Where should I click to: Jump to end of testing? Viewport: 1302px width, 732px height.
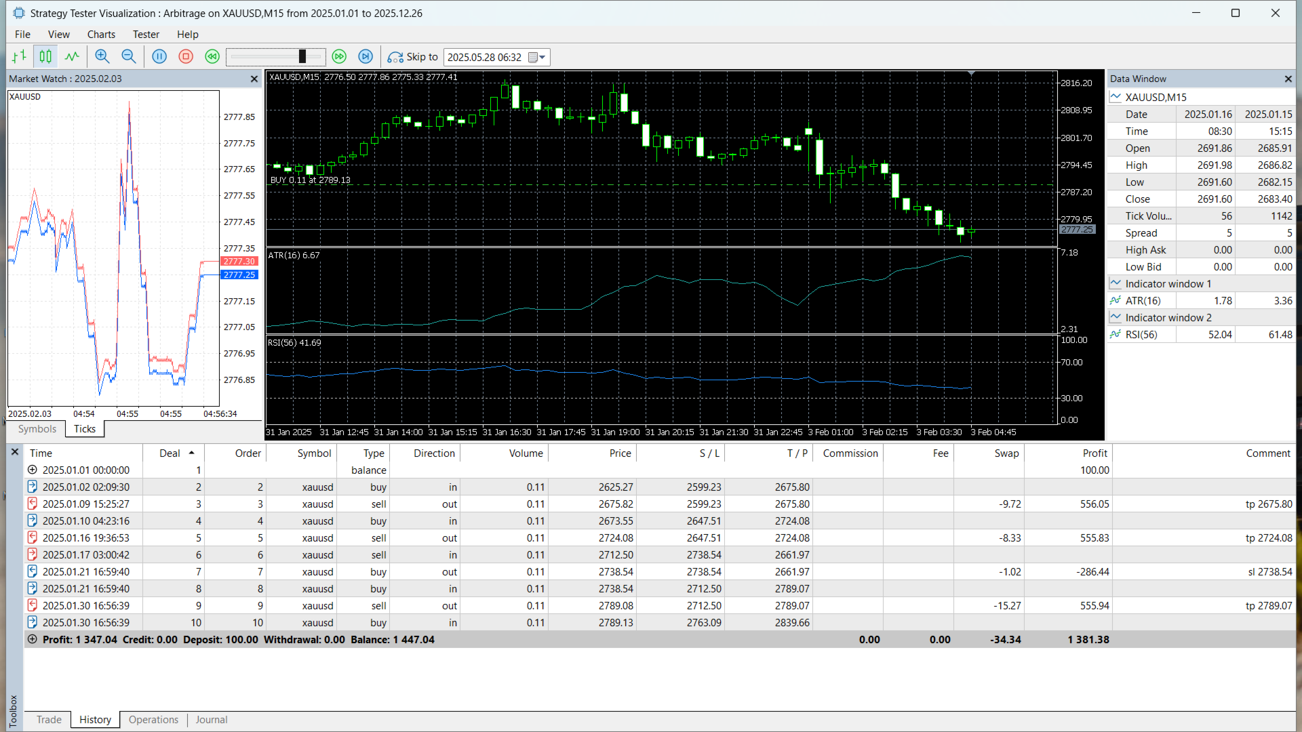[x=366, y=57]
